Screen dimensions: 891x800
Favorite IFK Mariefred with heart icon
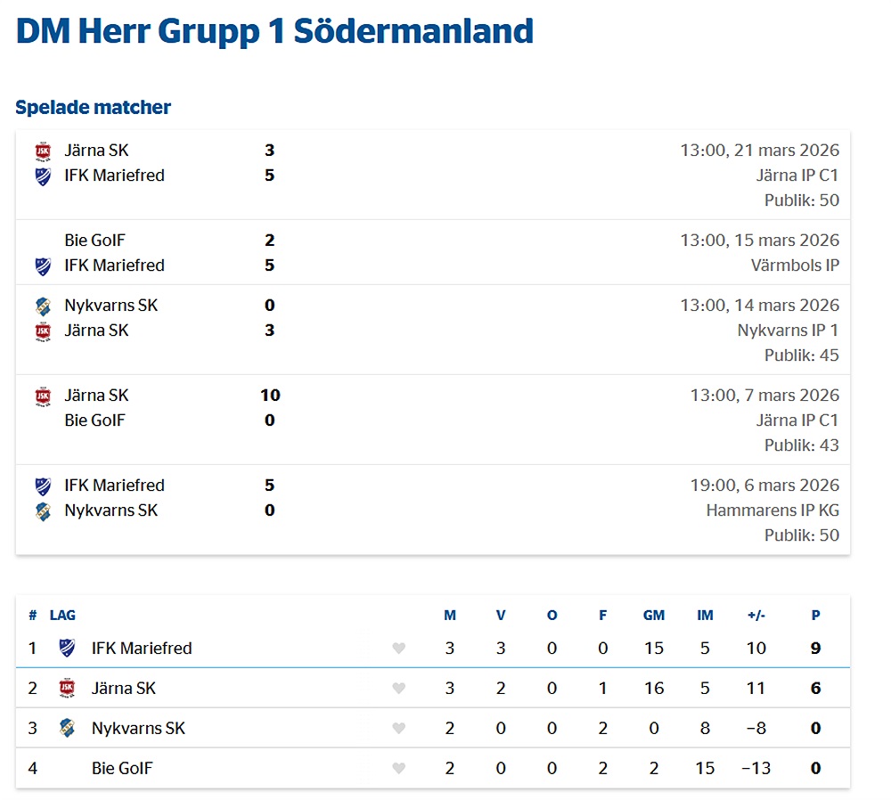[x=399, y=649]
